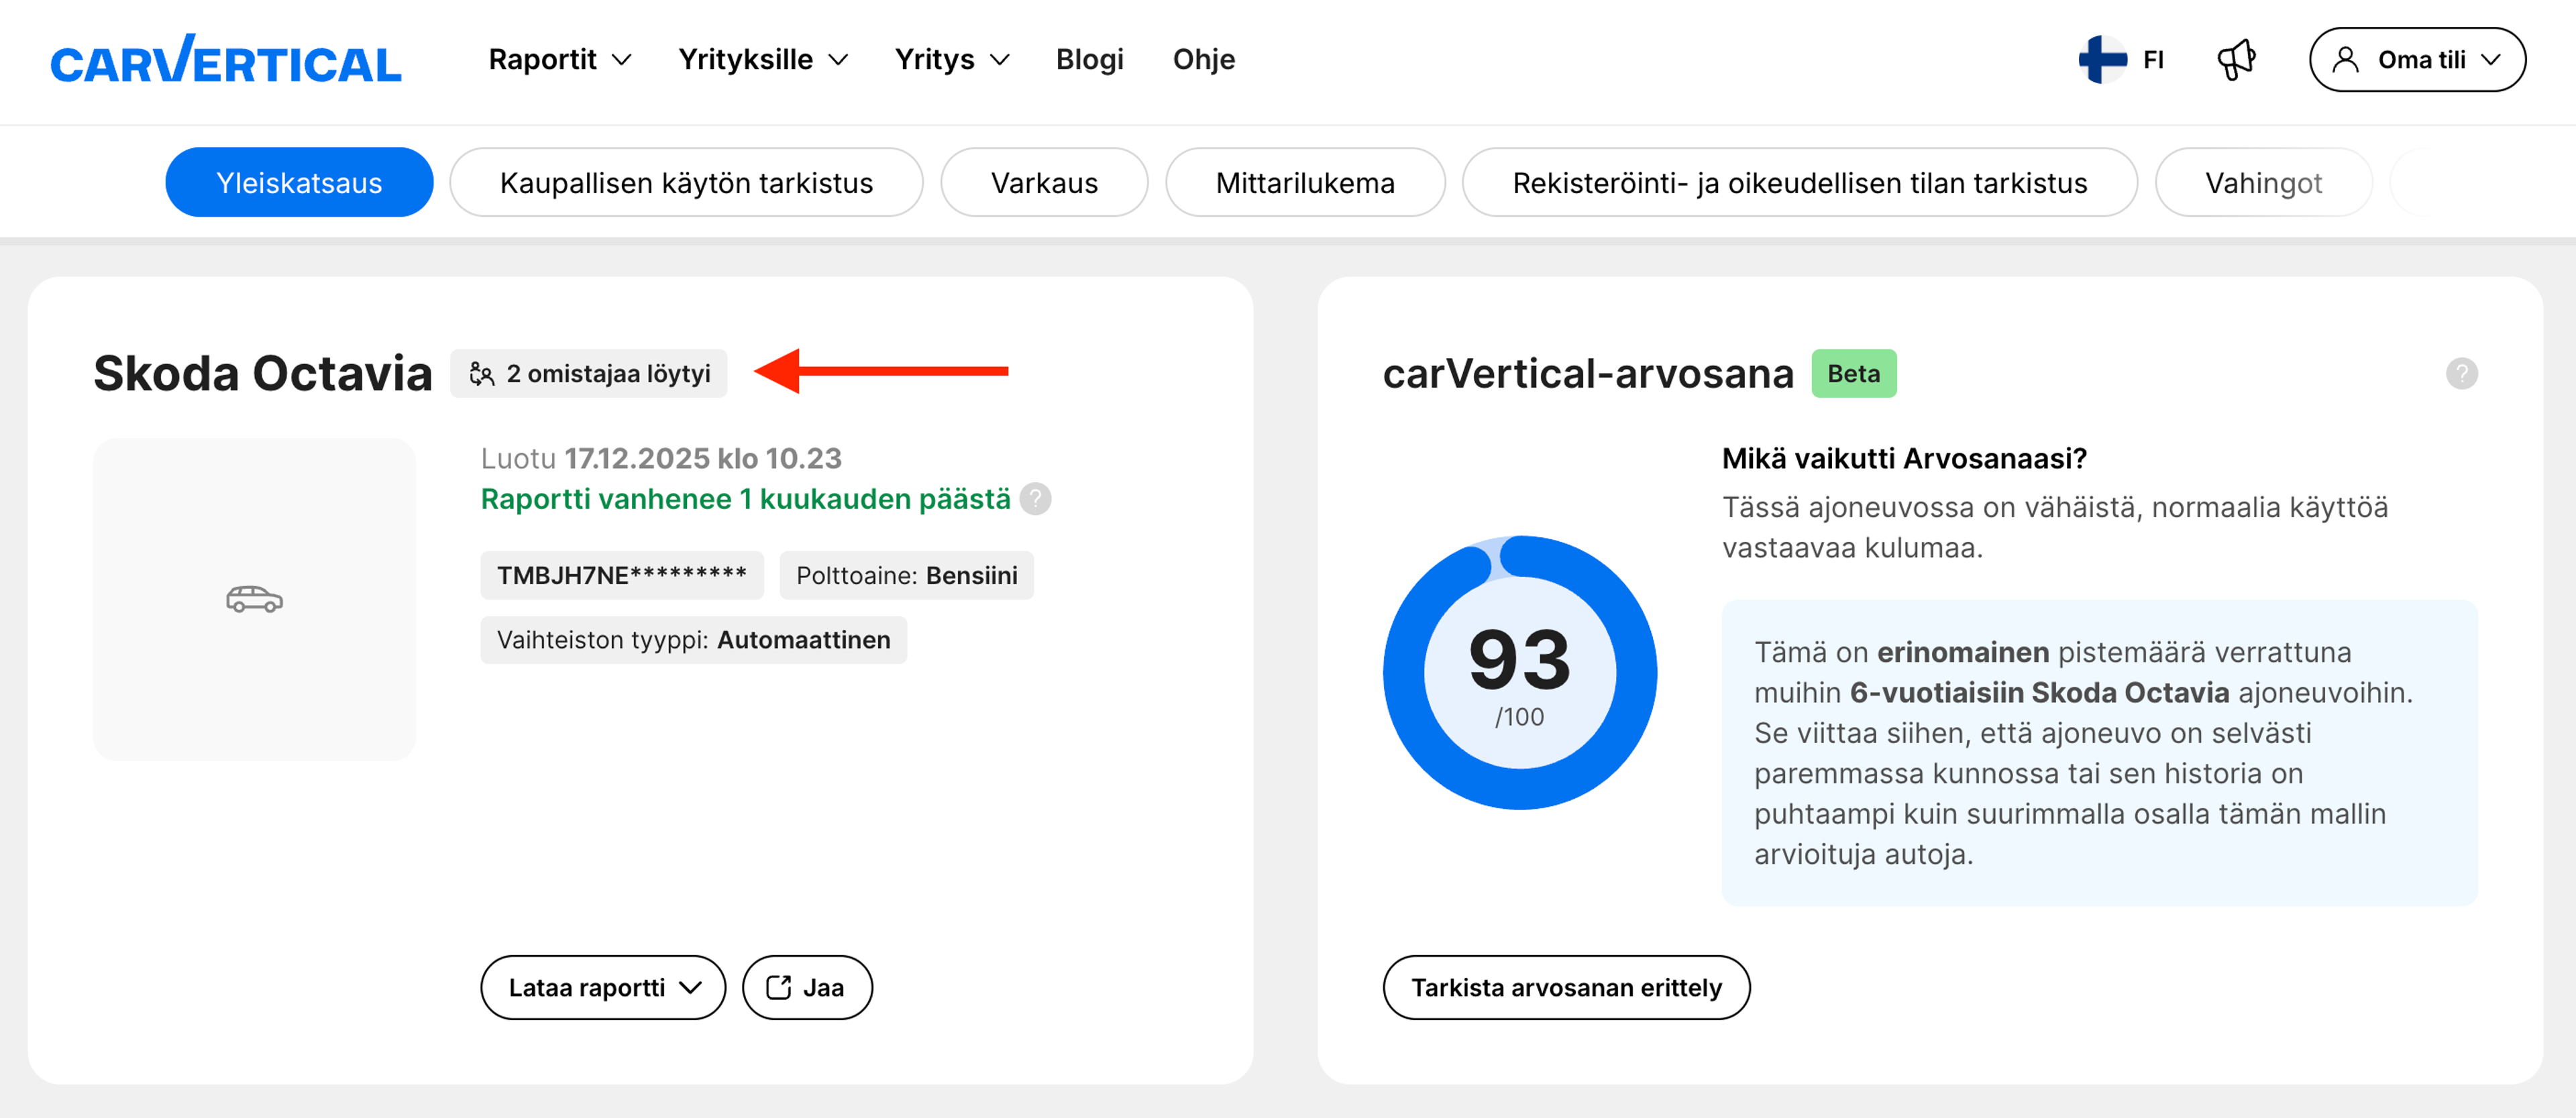Viewport: 2576px width, 1118px height.
Task: Open the help icon next to report expiry text
Action: coord(1035,499)
